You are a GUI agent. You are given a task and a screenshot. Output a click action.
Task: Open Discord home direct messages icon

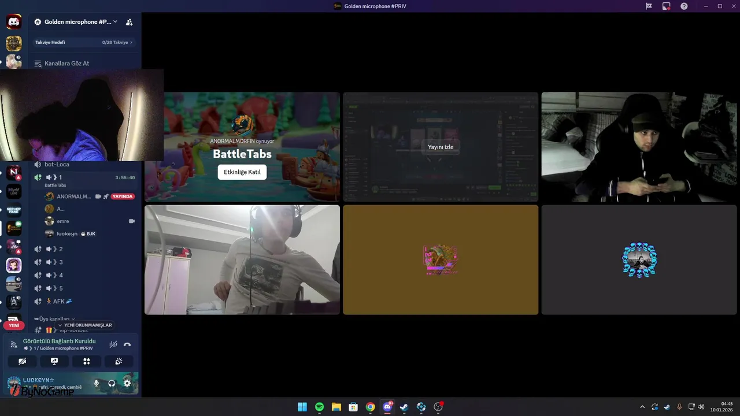[14, 22]
